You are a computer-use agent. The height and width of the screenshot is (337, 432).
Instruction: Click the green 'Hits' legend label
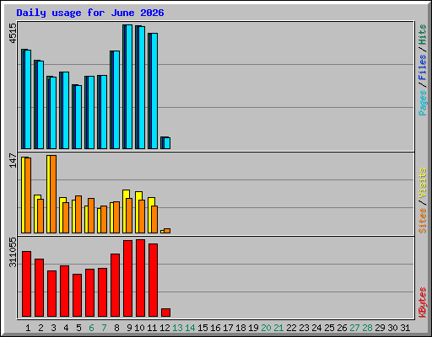(422, 35)
